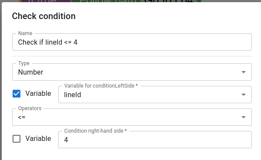Click the purple block behind the dialog
The height and width of the screenshot is (160, 261).
[x=45, y=1]
